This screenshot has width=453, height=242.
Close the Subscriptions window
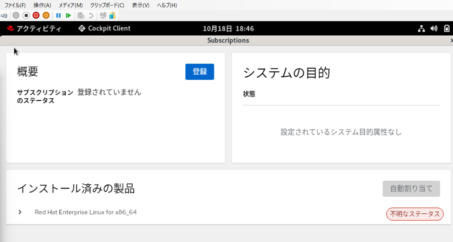[x=451, y=41]
